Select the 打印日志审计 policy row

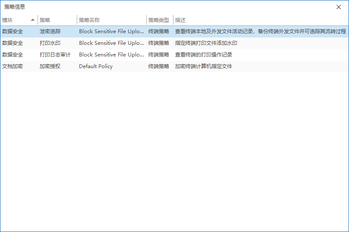55,55
